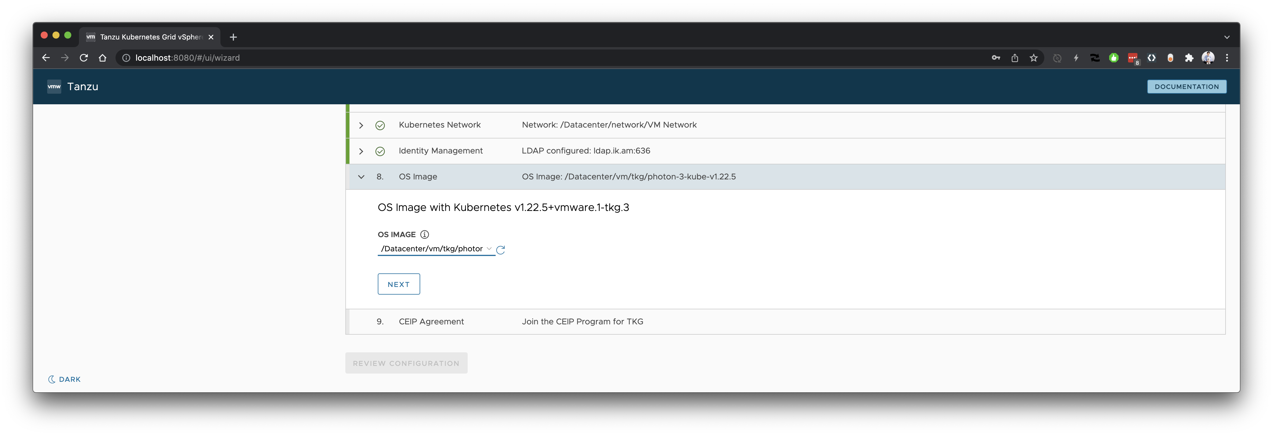Screen dimensions: 1273x436
Task: Open the OS IMAGE dropdown
Action: click(x=436, y=249)
